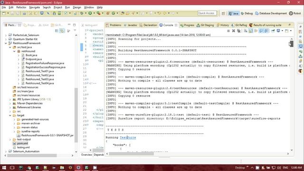Collapse the src/test/java folder
Screen dimensions: 304x171
click(10, 47)
